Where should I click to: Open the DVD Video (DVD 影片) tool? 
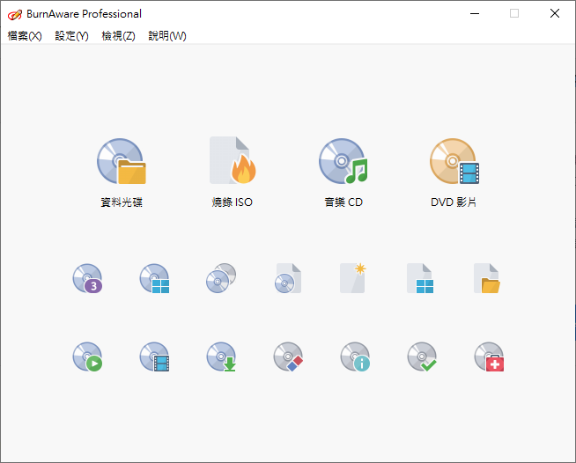(454, 161)
